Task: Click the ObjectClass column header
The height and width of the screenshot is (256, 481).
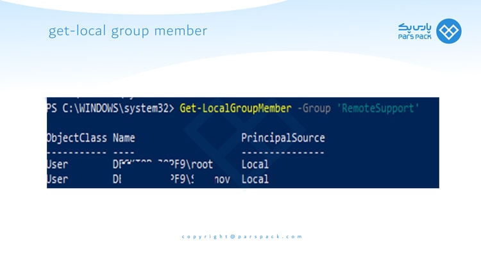Action: coord(77,138)
